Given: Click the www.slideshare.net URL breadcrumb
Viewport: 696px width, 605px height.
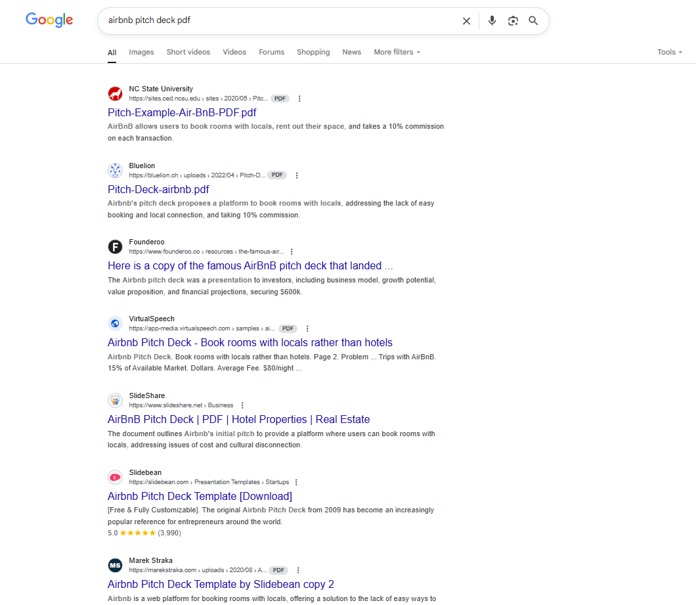Looking at the screenshot, I should tap(181, 405).
